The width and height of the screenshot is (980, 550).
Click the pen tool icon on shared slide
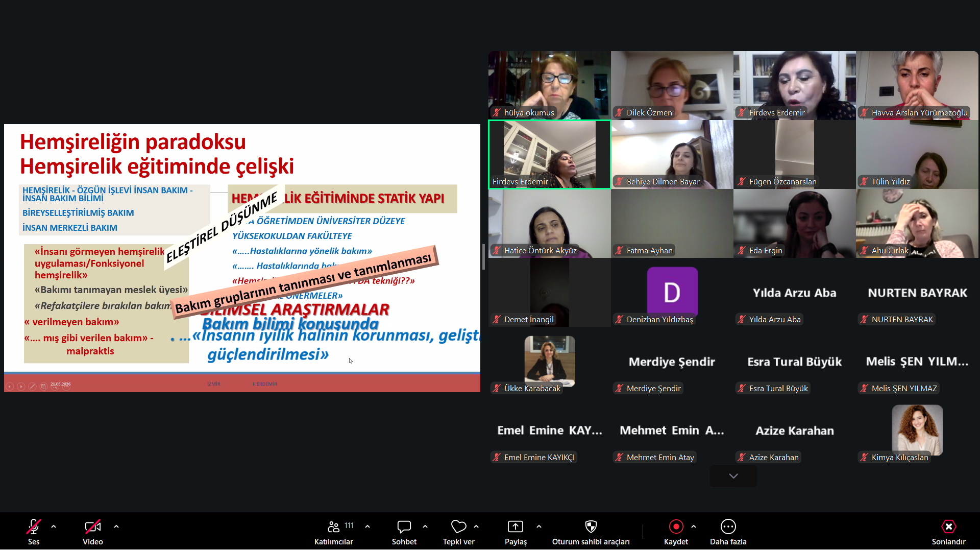(x=32, y=387)
